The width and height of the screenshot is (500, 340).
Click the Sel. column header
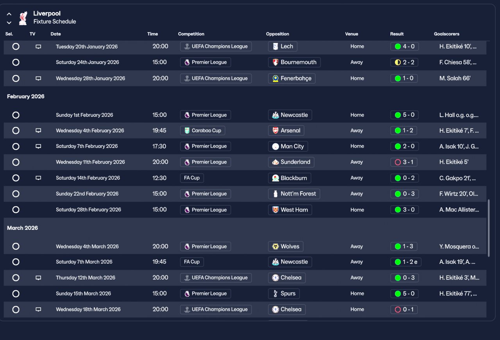point(9,34)
